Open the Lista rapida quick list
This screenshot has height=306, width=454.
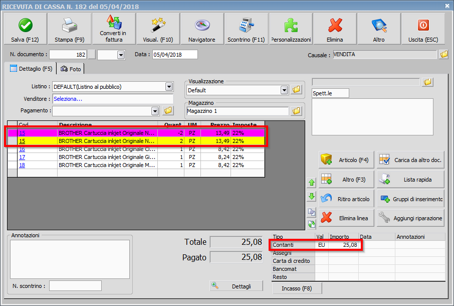(x=410, y=180)
